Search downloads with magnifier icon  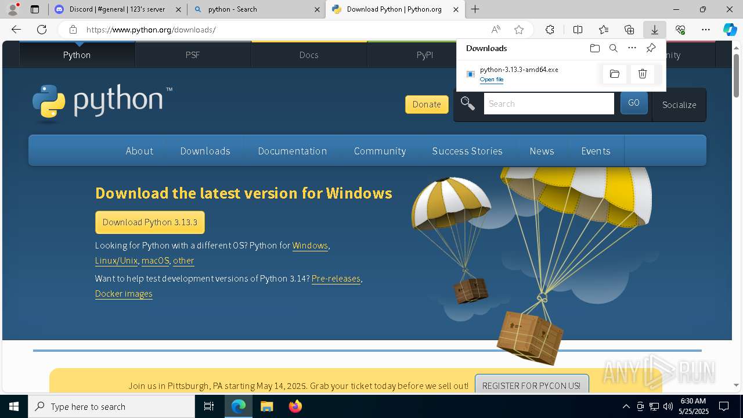(x=614, y=48)
